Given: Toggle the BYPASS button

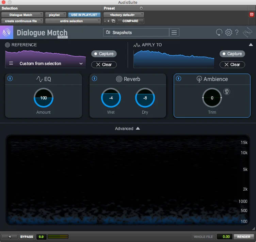Looking at the screenshot, I should pyautogui.click(x=27, y=237).
